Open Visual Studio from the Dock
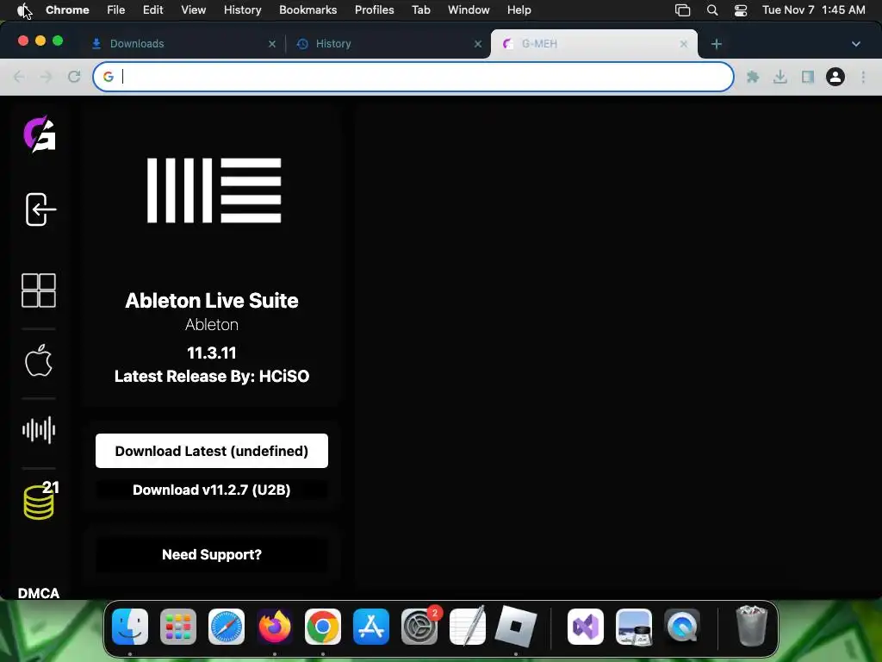The image size is (882, 662). 586,627
